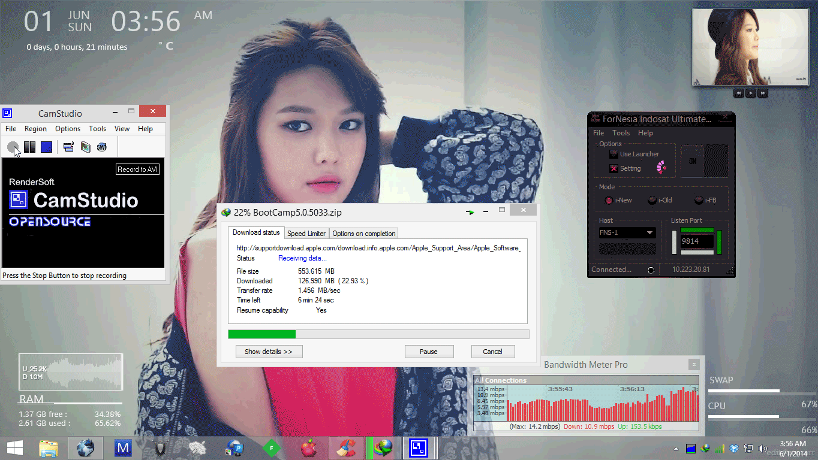Screen dimensions: 818x460
Task: Click the Listen Port 9814 field
Action: (697, 241)
